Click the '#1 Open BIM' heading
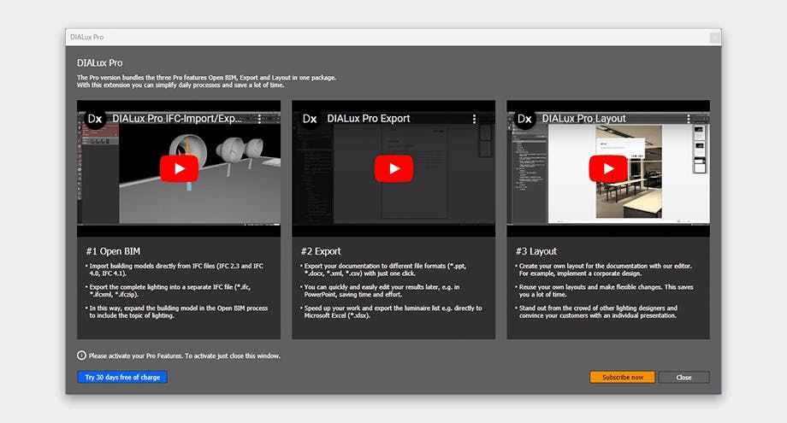This screenshot has height=423, width=787. coord(113,251)
